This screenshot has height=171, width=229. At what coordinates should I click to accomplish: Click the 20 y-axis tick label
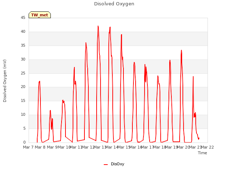coord(23,87)
